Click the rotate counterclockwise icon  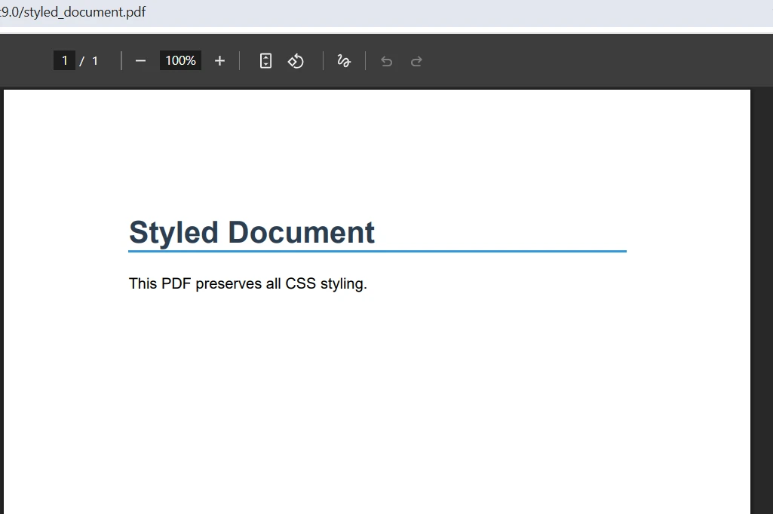(295, 60)
